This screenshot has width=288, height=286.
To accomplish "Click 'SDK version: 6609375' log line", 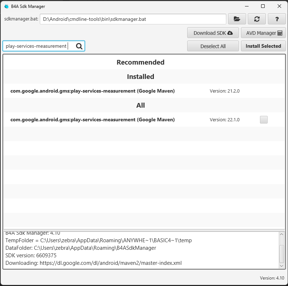I will [x=31, y=255].
